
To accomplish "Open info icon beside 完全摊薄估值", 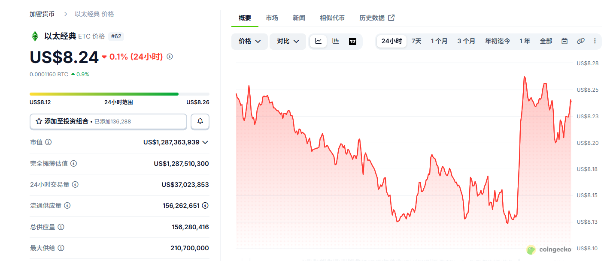I will (x=74, y=163).
